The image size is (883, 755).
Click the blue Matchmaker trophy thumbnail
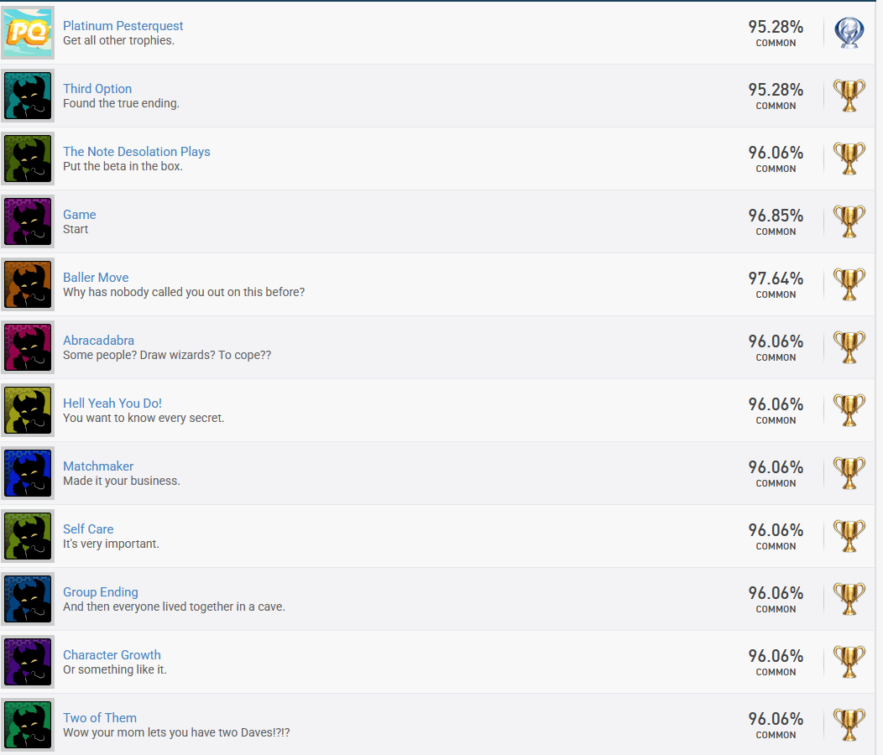tap(28, 473)
